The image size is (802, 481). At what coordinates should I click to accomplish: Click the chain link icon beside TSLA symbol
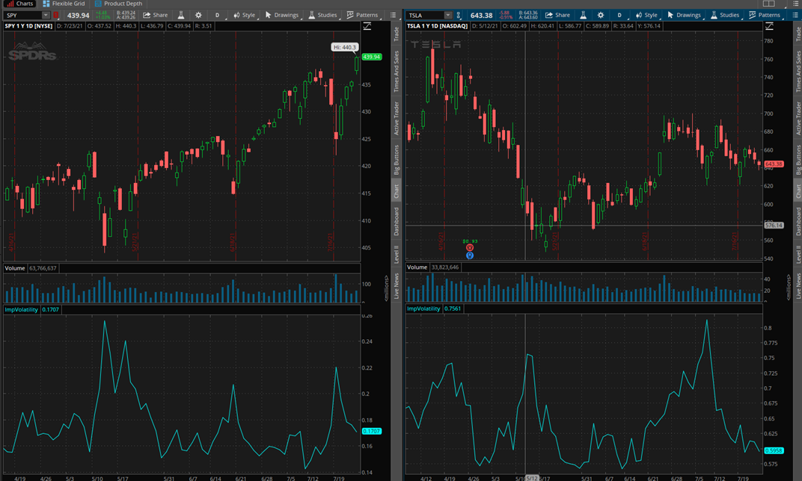(x=459, y=15)
